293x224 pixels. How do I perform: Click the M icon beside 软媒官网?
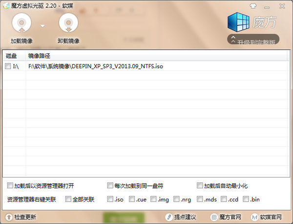[x=254, y=217]
